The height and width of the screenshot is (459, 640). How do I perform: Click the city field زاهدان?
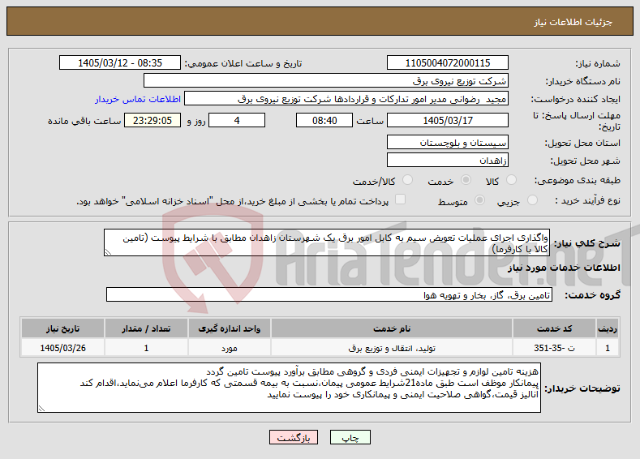click(447, 160)
